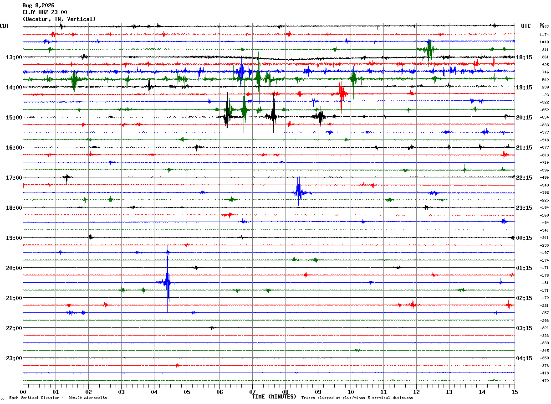The image size is (551, 404).
Task: Click the station title CLJY HHZ Z3 00
Action: click(45, 12)
